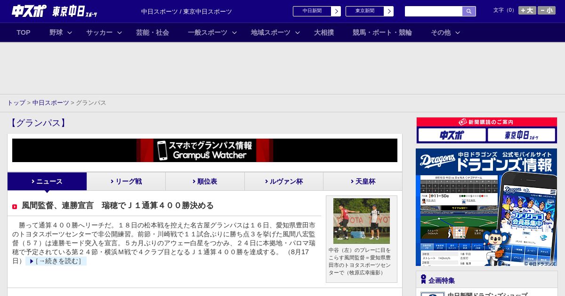Click トップ breadcrumb link
Image resolution: width=565 pixels, height=296 pixels.
(16, 102)
